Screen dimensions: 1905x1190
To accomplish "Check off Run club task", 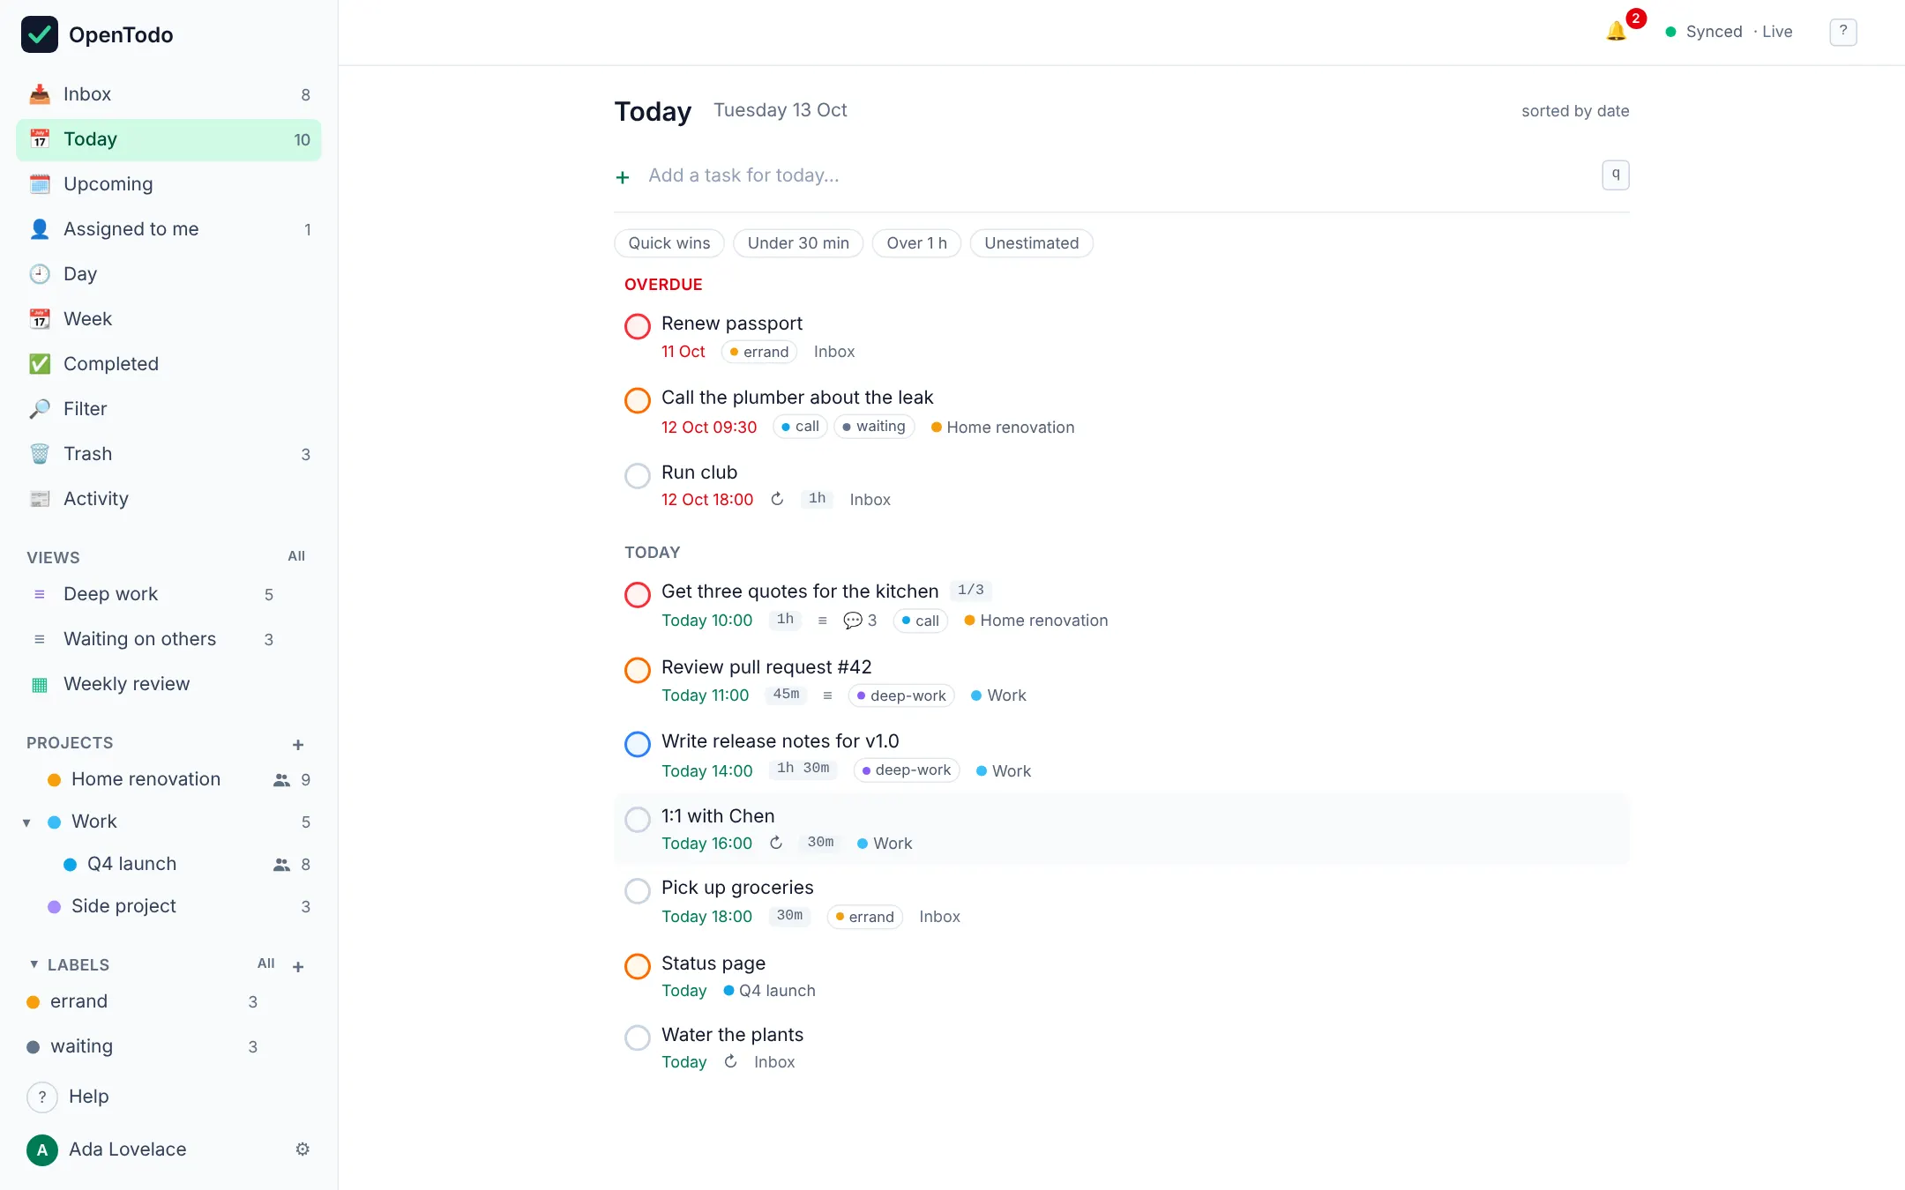I will click(638, 475).
